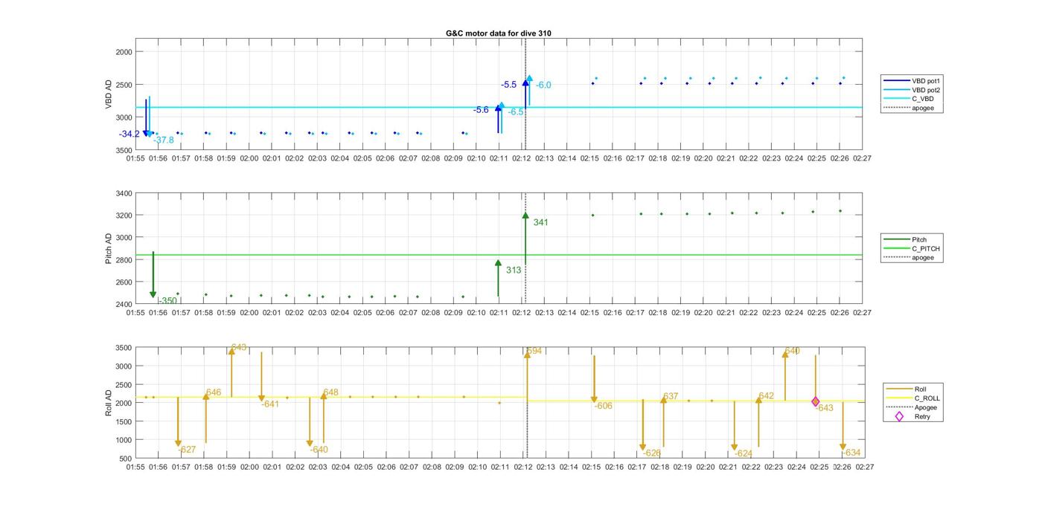Click the '-641' roll data label
Image resolution: width=1042 pixels, height=515 pixels.
[x=270, y=404]
